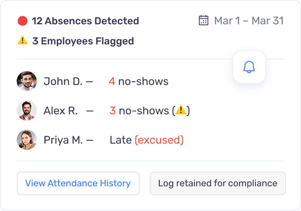Viewport: 301px width, 211px height.
Task: Open John D.'s profile avatar
Action: coord(27,81)
